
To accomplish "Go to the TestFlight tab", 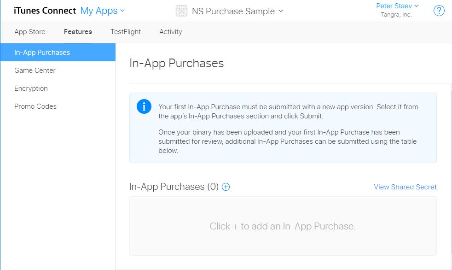I will (126, 32).
